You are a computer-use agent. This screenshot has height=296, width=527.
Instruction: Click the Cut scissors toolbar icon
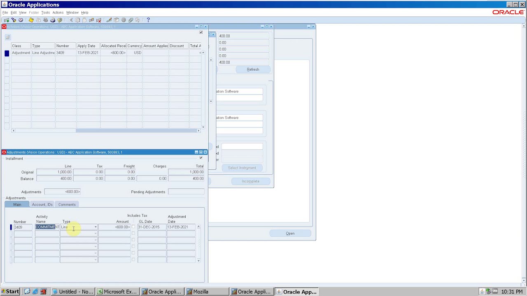click(x=70, y=20)
